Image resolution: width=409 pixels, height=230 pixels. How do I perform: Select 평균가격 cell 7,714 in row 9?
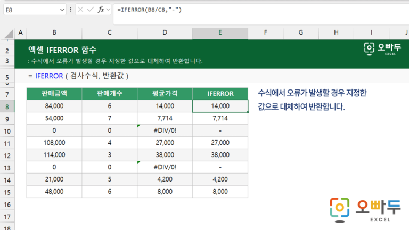pos(165,118)
